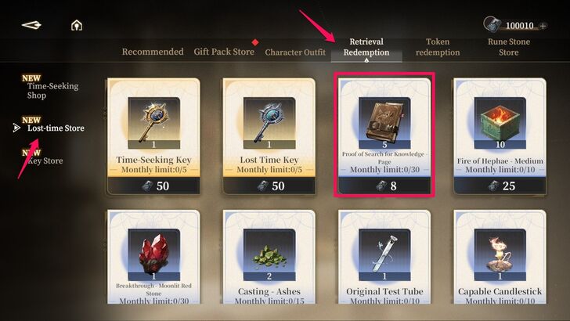The image size is (570, 321).
Task: Click the plus icon beside 100010 currency
Action: point(543,26)
